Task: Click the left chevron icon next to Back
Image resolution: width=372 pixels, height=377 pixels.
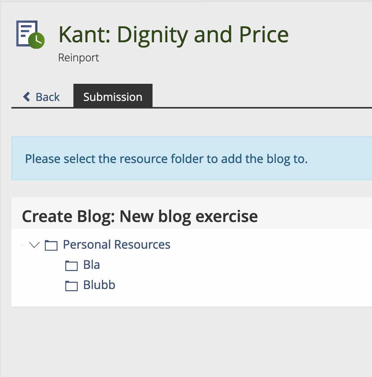Action: point(27,97)
